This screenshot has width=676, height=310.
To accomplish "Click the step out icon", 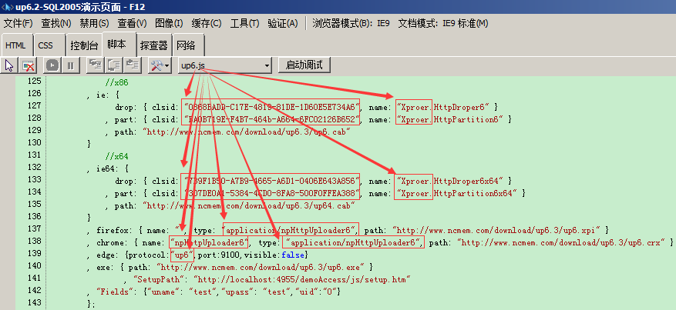I will point(133,65).
